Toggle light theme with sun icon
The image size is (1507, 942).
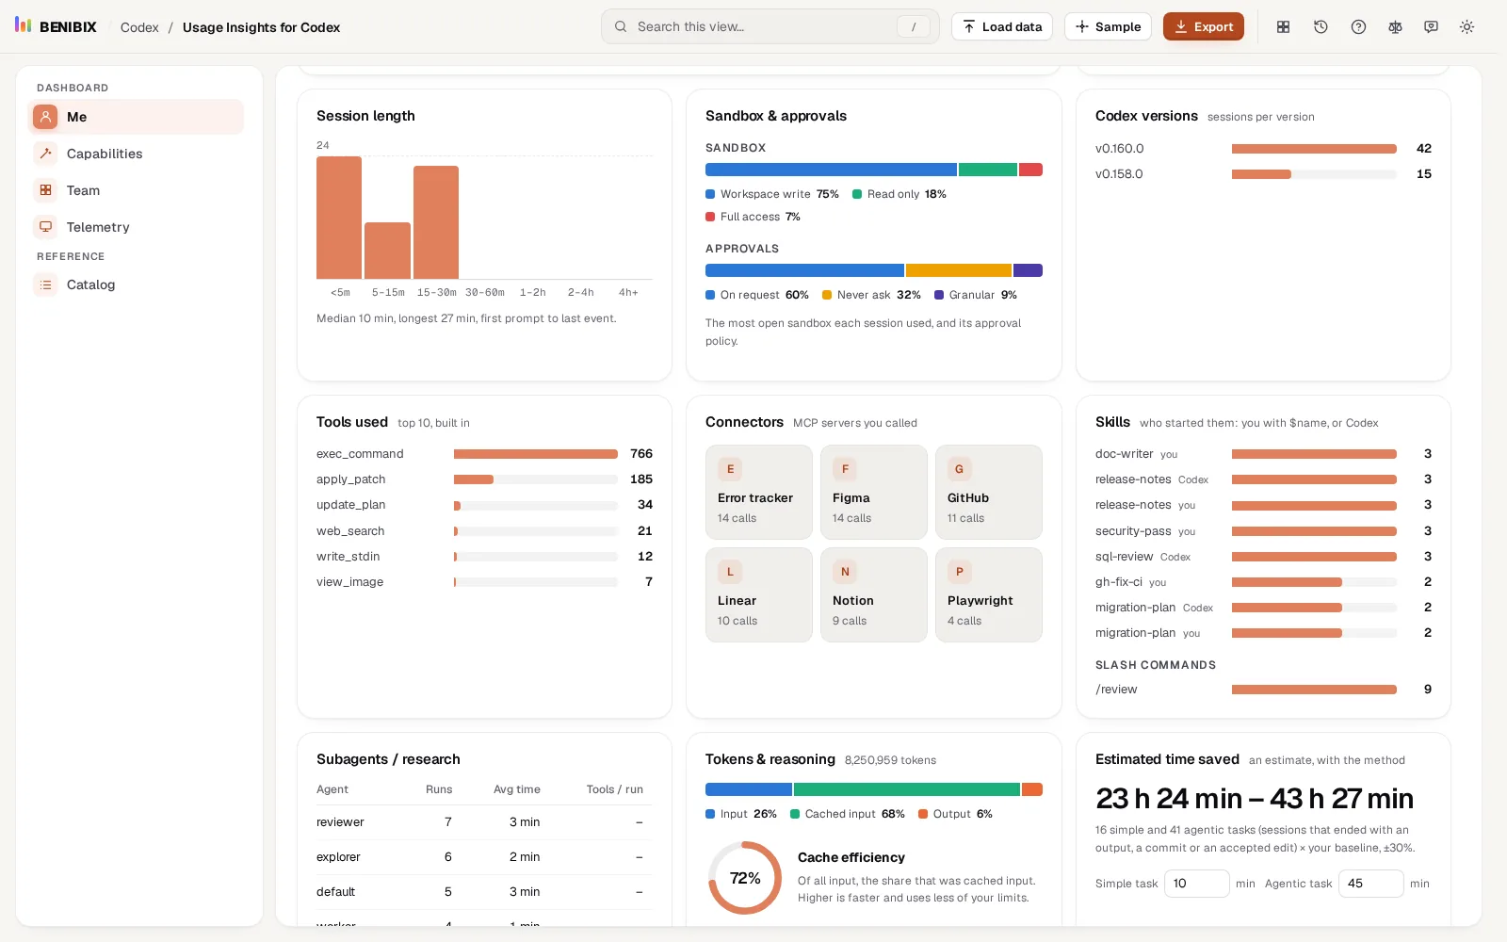[x=1466, y=27]
